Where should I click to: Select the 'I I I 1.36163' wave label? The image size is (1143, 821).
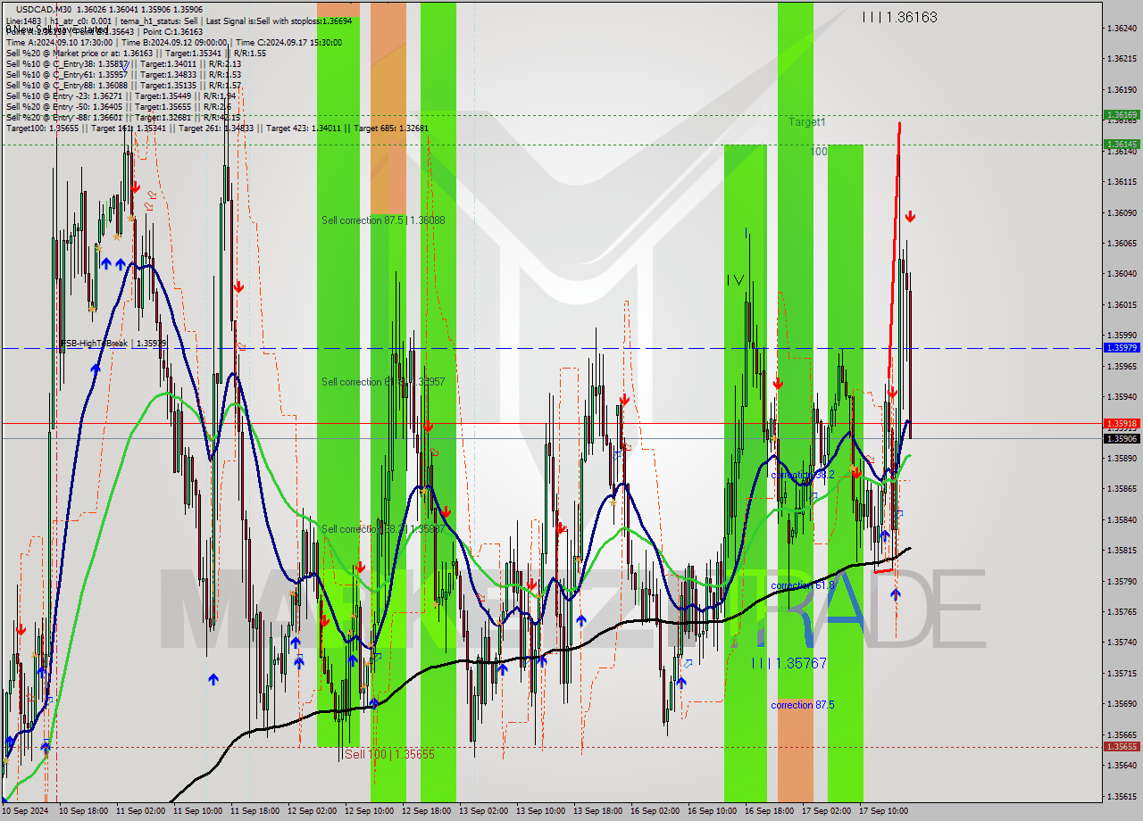(900, 17)
